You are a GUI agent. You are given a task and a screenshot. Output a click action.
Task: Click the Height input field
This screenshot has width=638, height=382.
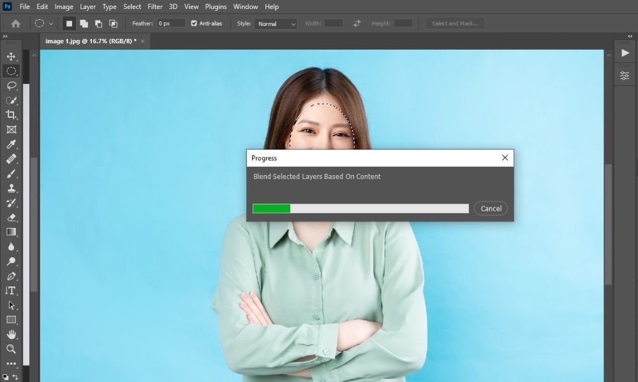pyautogui.click(x=403, y=24)
